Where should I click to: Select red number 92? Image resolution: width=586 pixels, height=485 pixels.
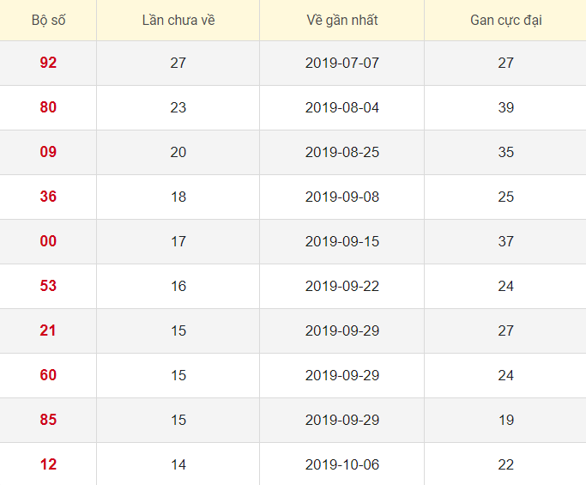click(48, 63)
